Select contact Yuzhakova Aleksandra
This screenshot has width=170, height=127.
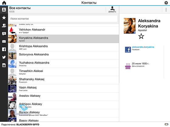tap(63, 64)
